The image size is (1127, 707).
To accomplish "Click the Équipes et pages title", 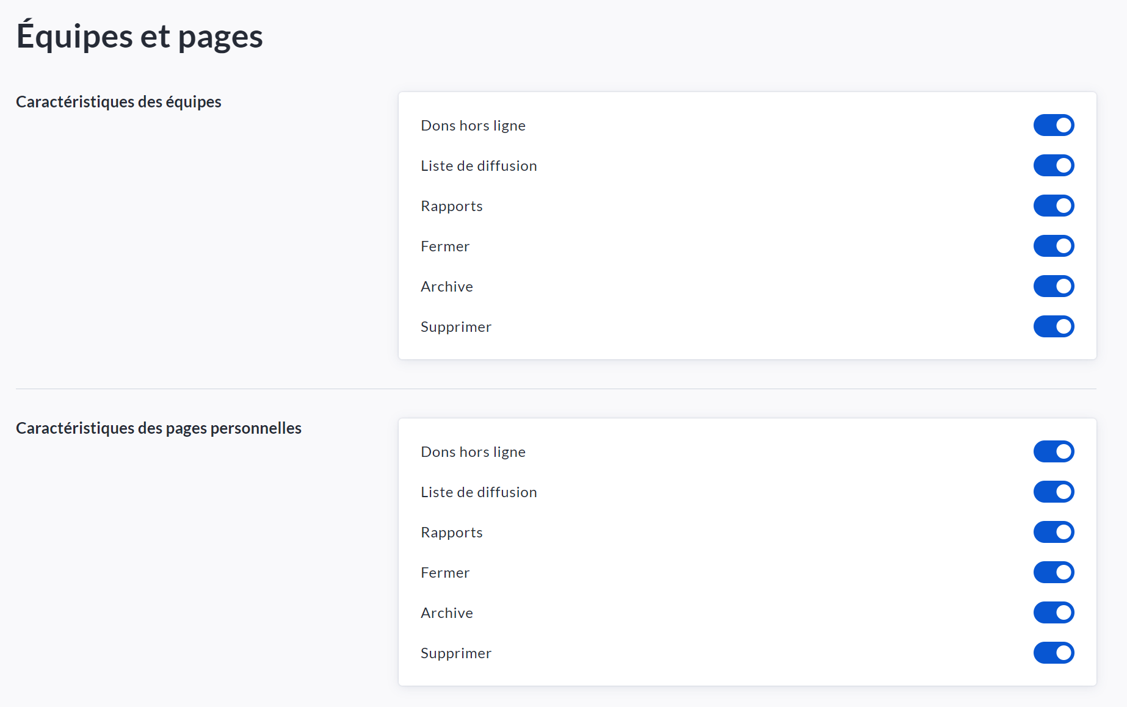I will (x=139, y=36).
